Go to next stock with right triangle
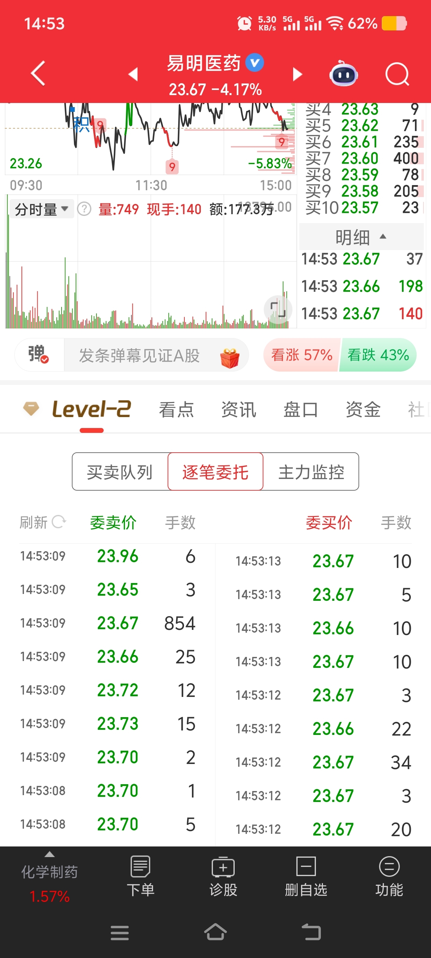The height and width of the screenshot is (958, 431). click(298, 74)
